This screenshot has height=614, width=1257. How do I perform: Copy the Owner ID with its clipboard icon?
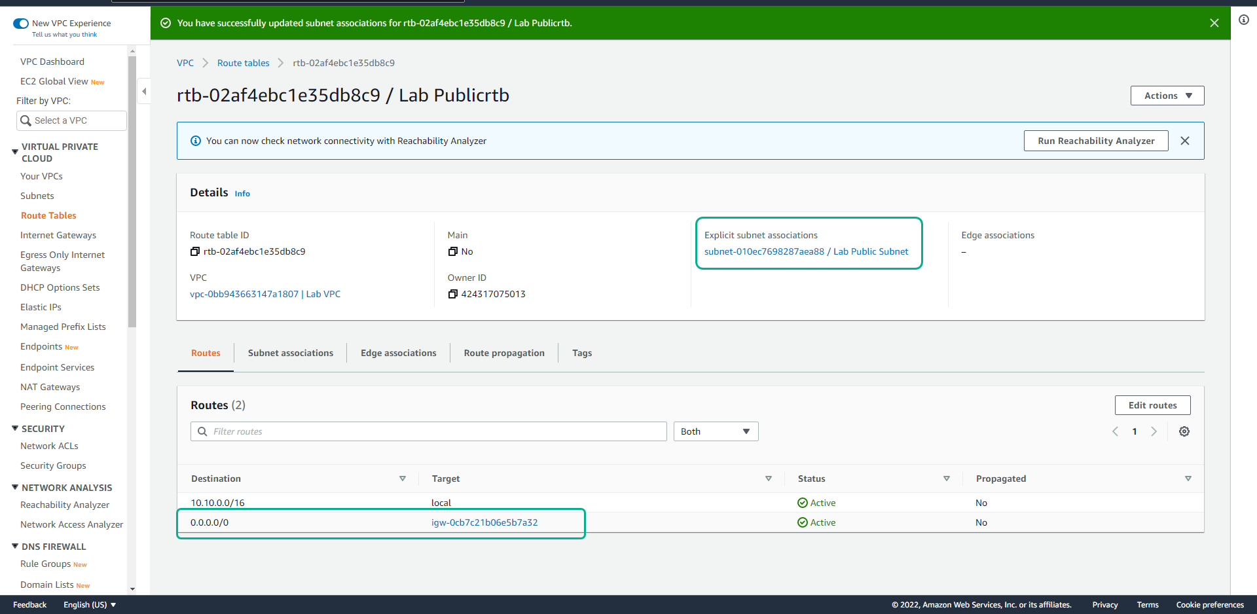tap(452, 294)
